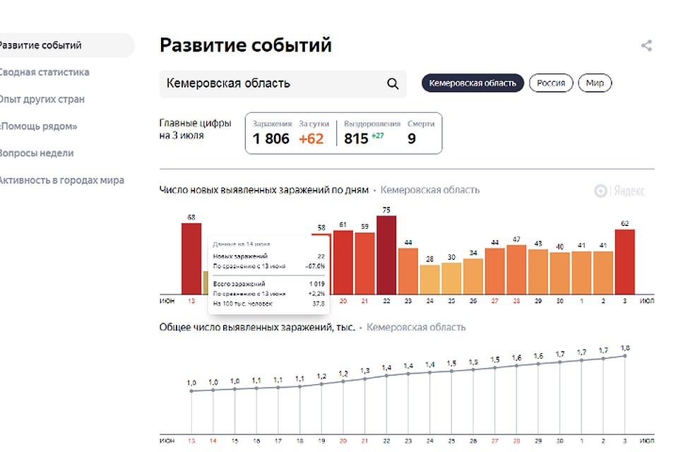Click the total infections figure 1 806

(x=271, y=138)
